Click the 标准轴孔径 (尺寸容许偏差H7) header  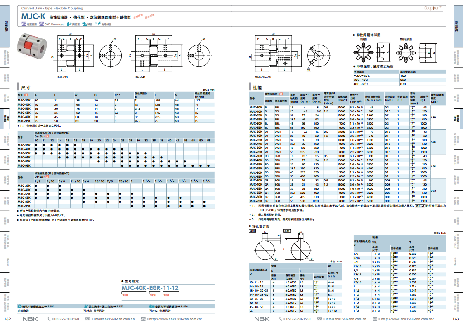point(52,173)
